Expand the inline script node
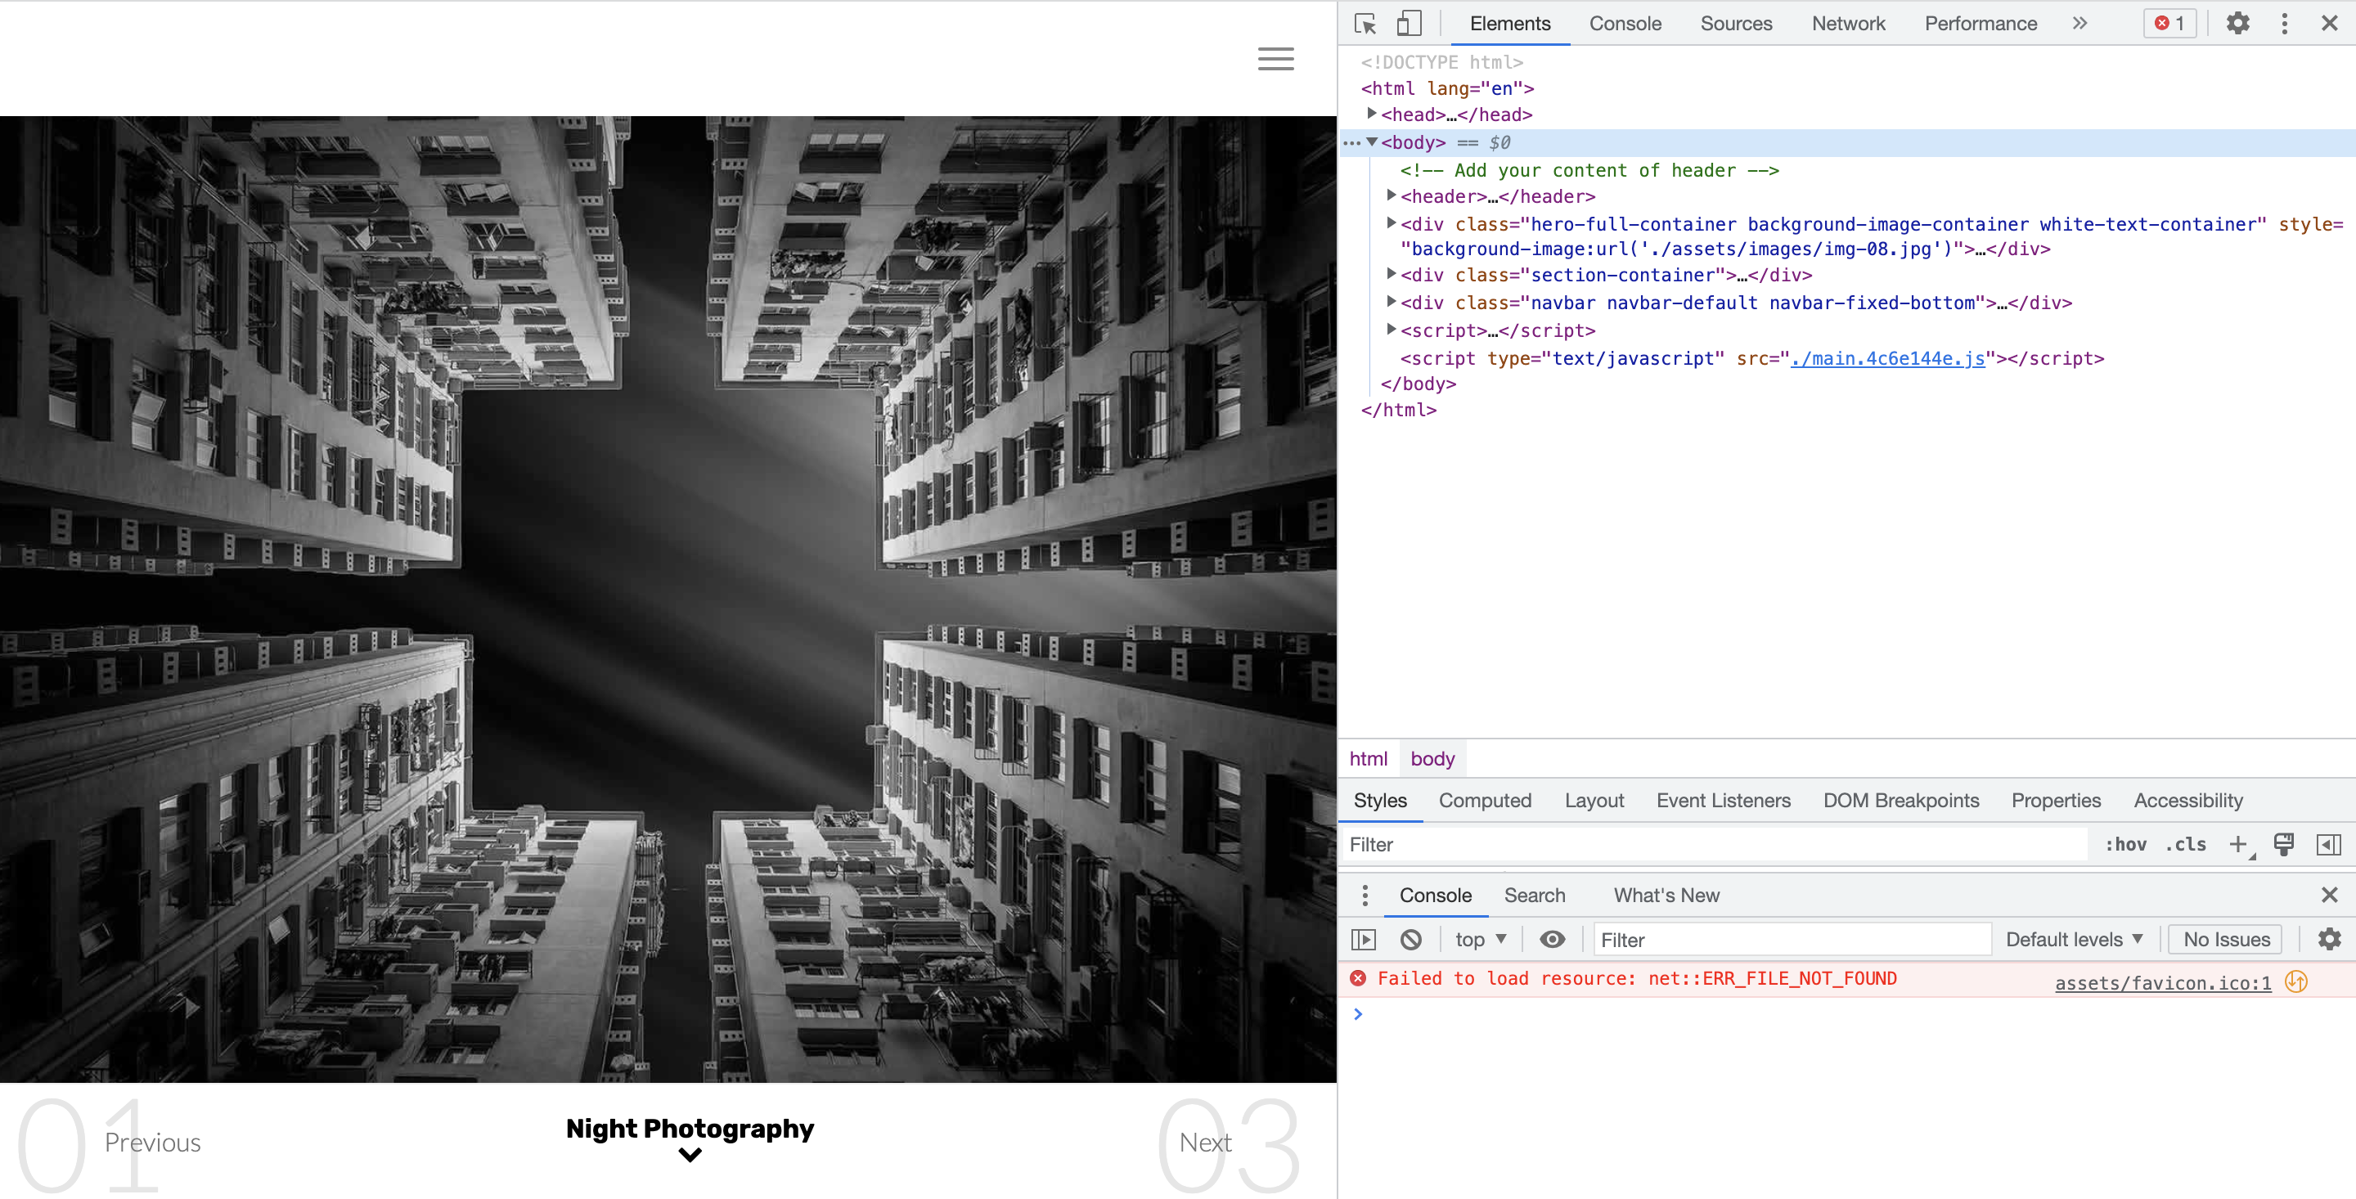This screenshot has width=2356, height=1199. (x=1391, y=330)
